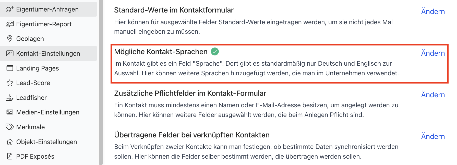The height and width of the screenshot is (165, 457).
Task: Click the Eigentümer-Anfragen smiley icon
Action: click(x=9, y=9)
